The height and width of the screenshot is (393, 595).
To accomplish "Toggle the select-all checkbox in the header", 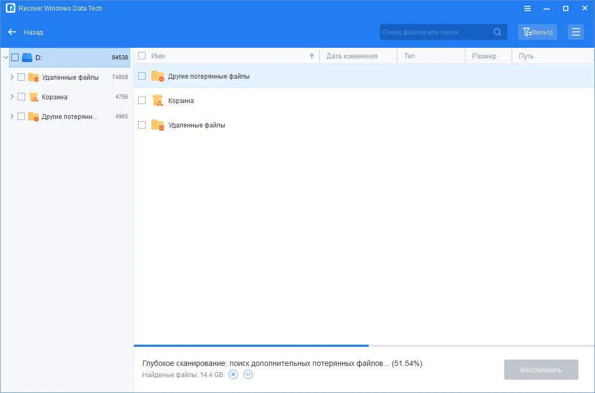I will tap(141, 55).
